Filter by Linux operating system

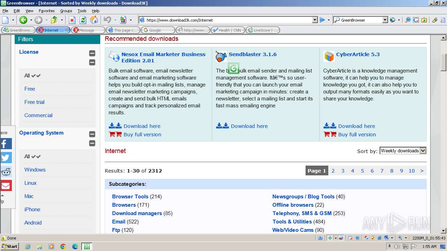coord(30,183)
